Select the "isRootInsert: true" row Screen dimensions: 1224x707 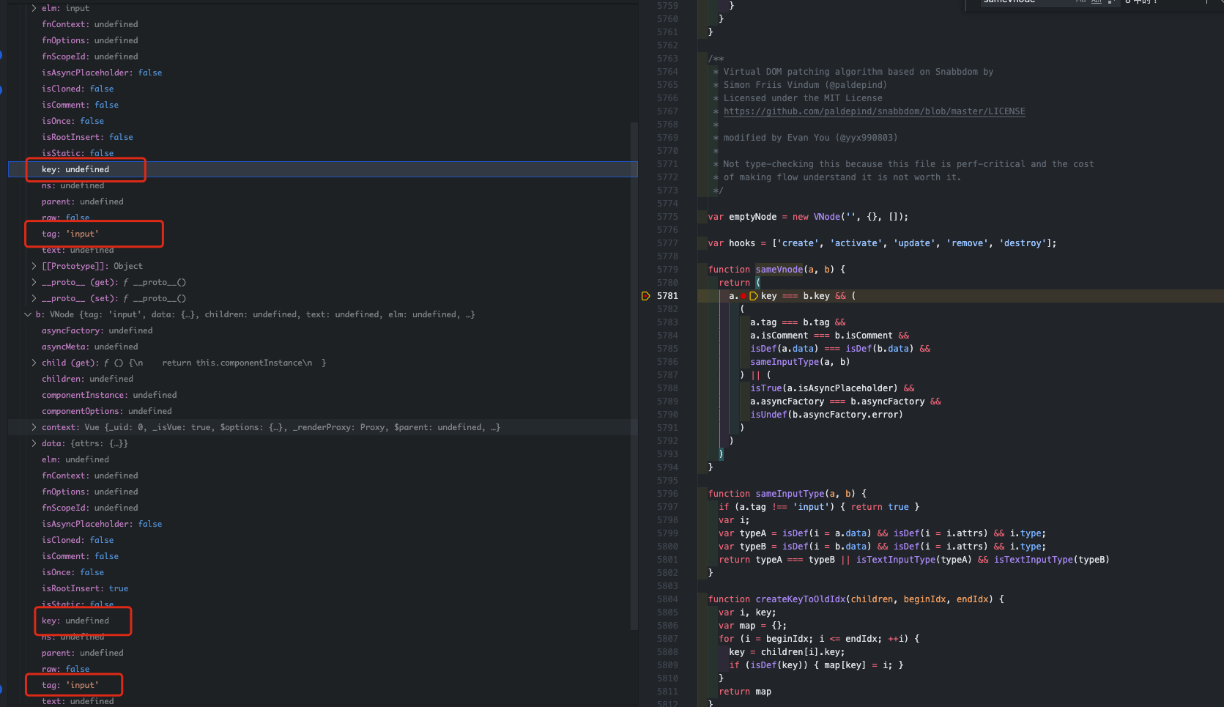pyautogui.click(x=322, y=588)
